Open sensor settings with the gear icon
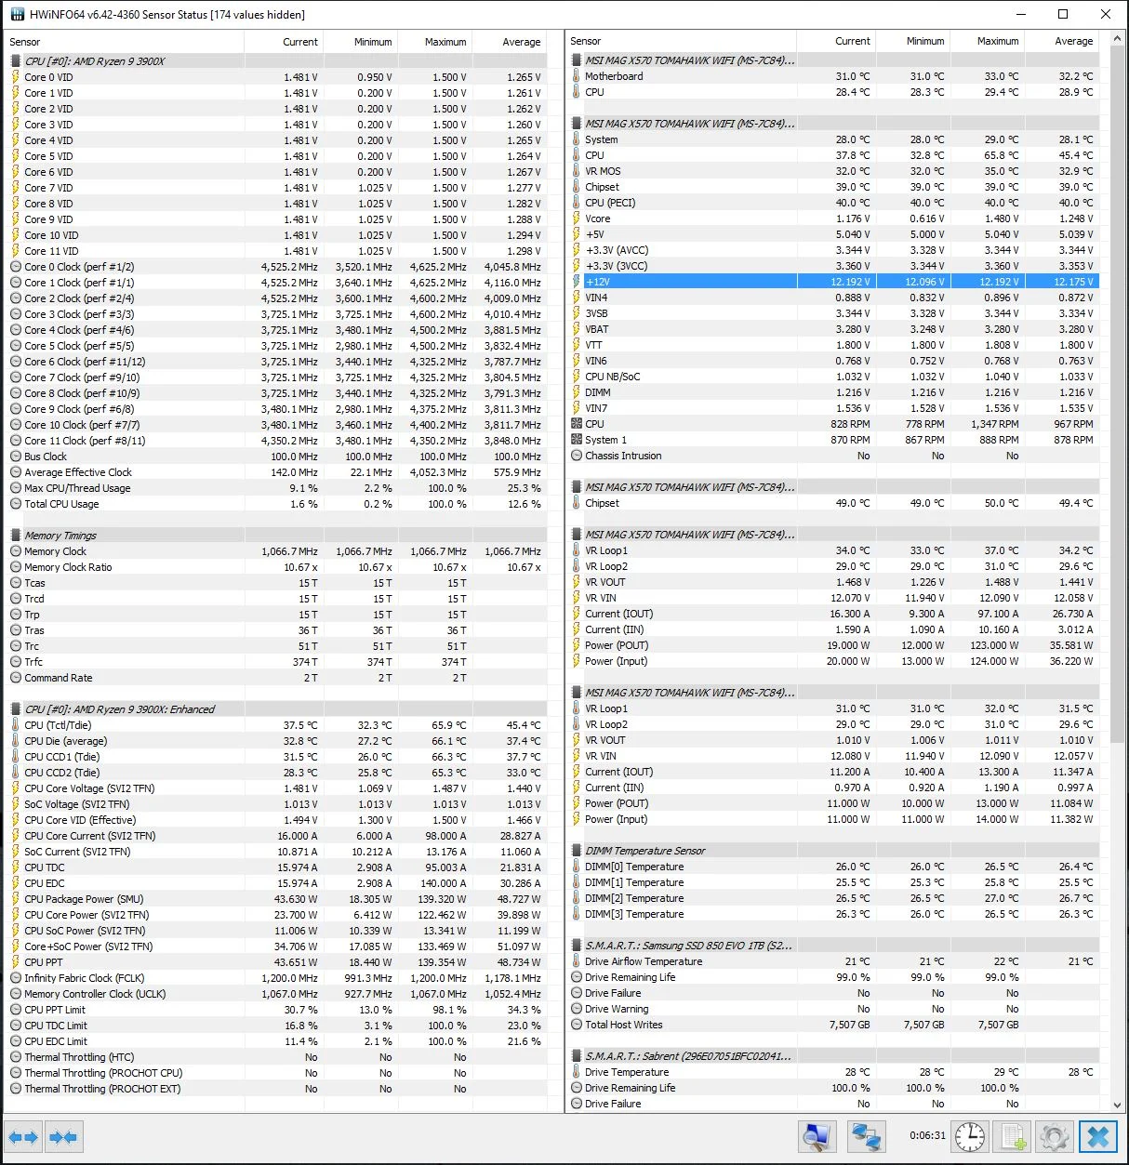Viewport: 1129px width, 1165px height. pyautogui.click(x=1054, y=1136)
